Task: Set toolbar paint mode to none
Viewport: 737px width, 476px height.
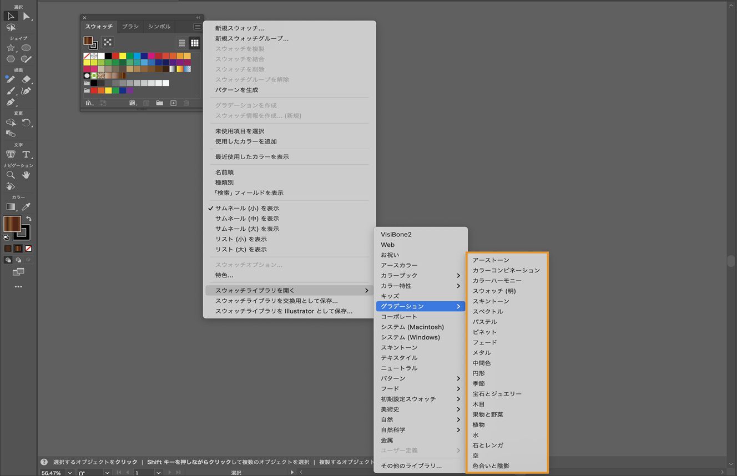Action: click(x=28, y=249)
